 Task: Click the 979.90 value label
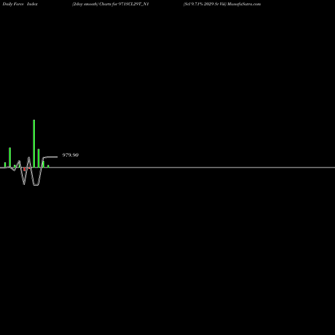70,155
